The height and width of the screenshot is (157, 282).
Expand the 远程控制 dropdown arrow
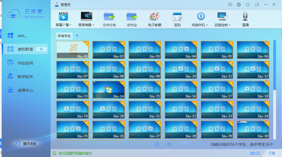(x=229, y=25)
